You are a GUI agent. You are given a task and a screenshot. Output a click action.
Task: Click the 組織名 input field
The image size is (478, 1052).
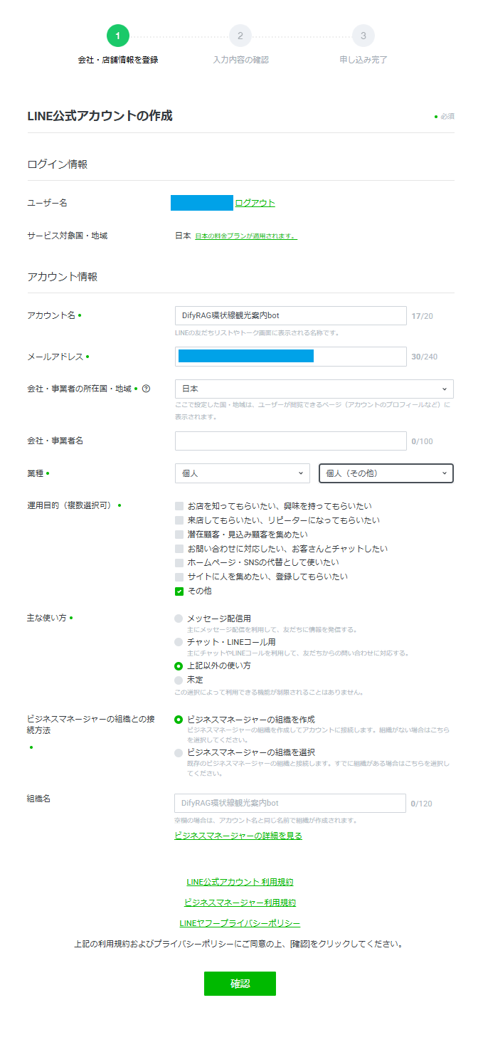click(290, 804)
